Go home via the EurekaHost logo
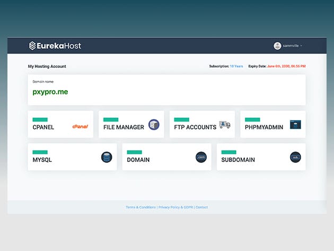The height and width of the screenshot is (251, 334). pos(55,46)
